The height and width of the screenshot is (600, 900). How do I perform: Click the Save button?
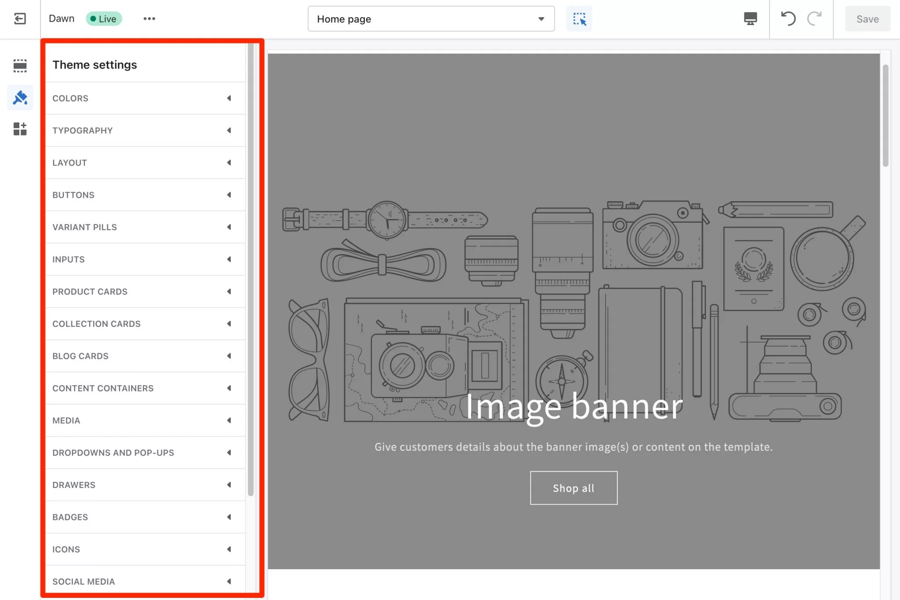coord(867,18)
